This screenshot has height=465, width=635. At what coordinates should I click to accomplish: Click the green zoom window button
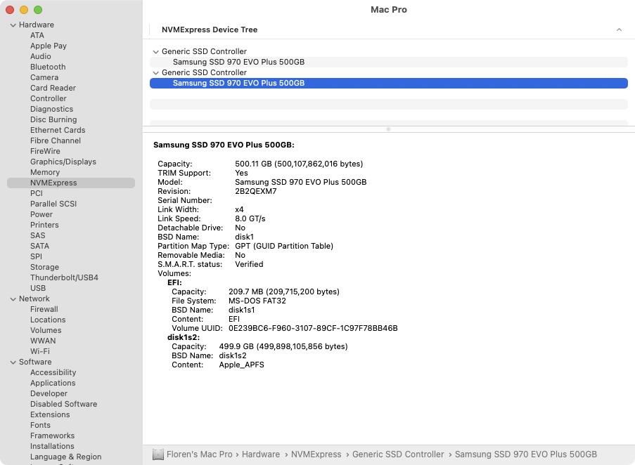pos(38,10)
